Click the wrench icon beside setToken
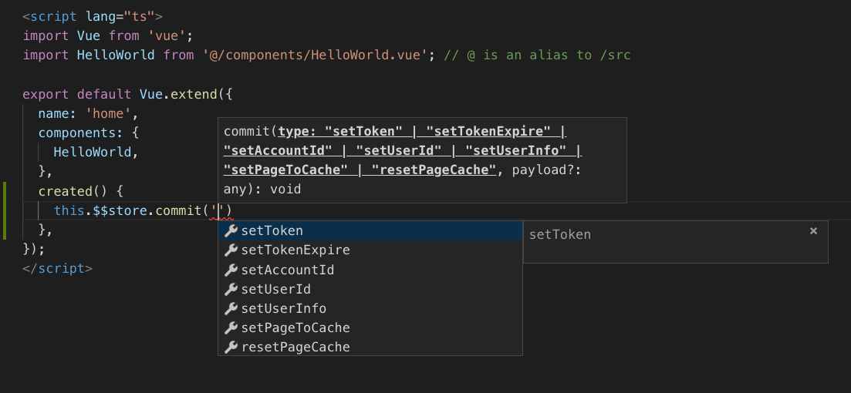The height and width of the screenshot is (393, 851). (x=231, y=231)
